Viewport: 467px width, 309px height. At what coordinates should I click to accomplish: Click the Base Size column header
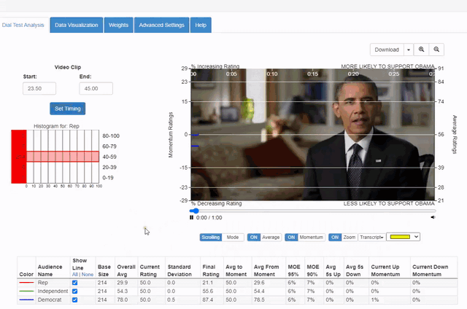(104, 270)
